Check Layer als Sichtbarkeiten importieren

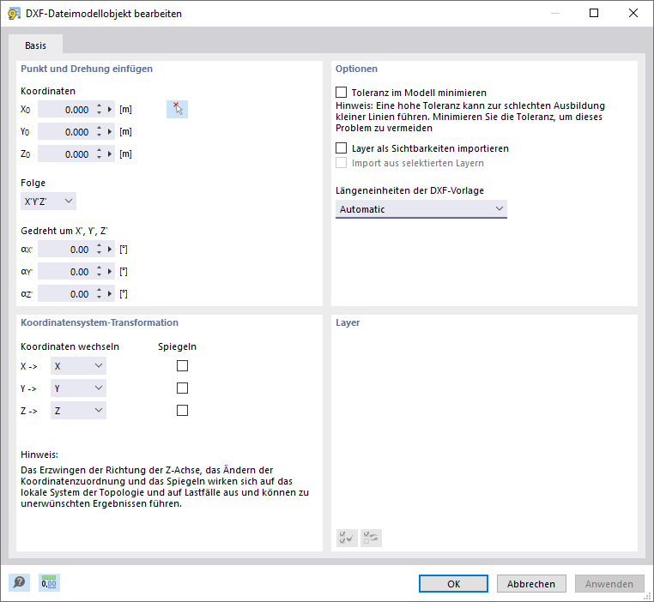pyautogui.click(x=342, y=147)
